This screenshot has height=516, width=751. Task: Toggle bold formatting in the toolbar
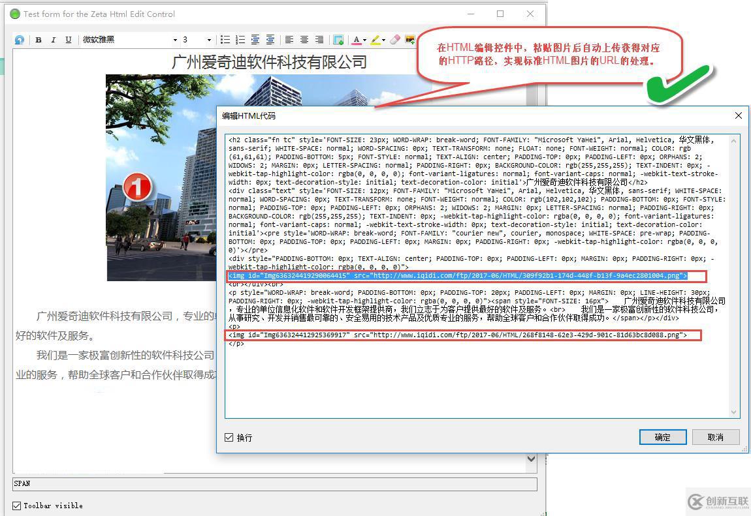pos(38,40)
